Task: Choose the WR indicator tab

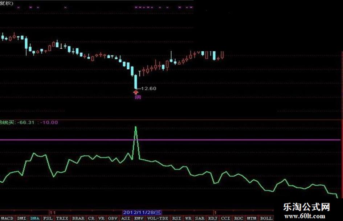Action: point(188,218)
